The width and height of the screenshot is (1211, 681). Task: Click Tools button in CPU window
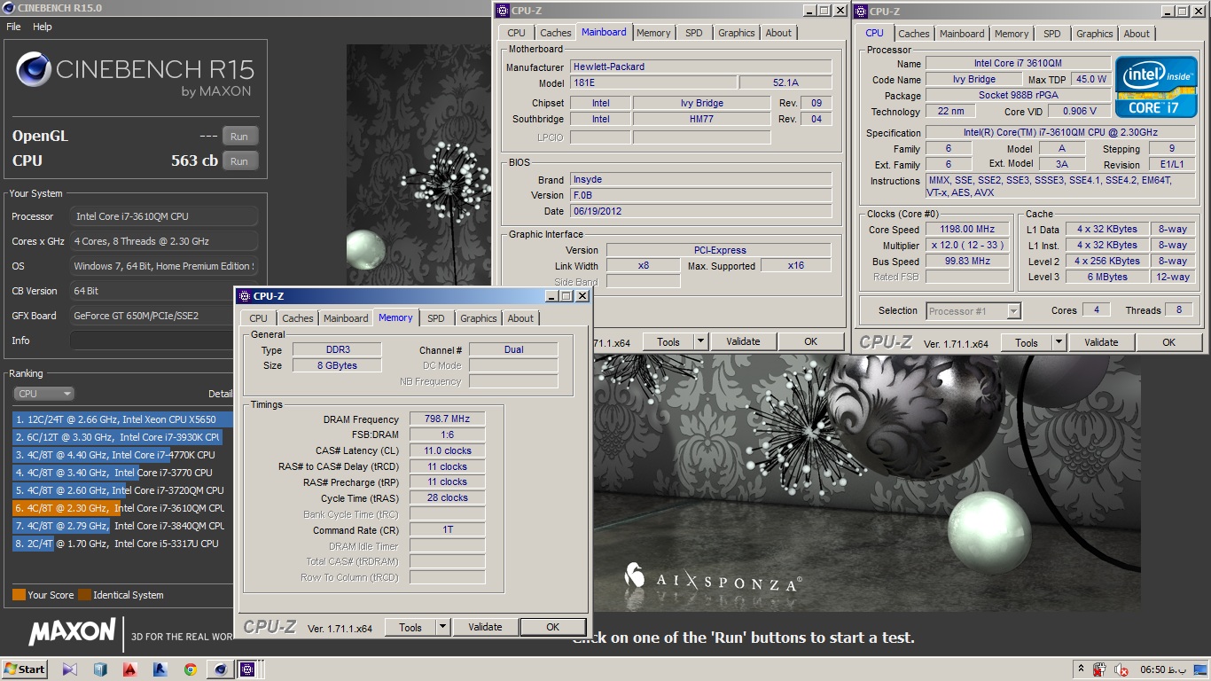coord(1027,342)
